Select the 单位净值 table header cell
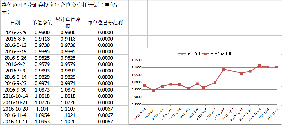 42,23
